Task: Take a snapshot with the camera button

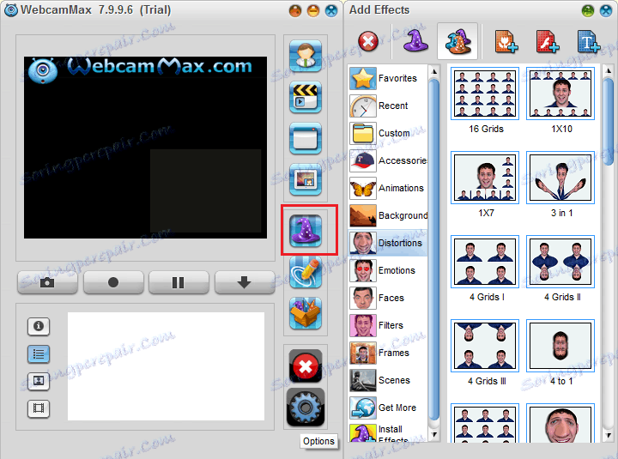Action: click(x=47, y=282)
